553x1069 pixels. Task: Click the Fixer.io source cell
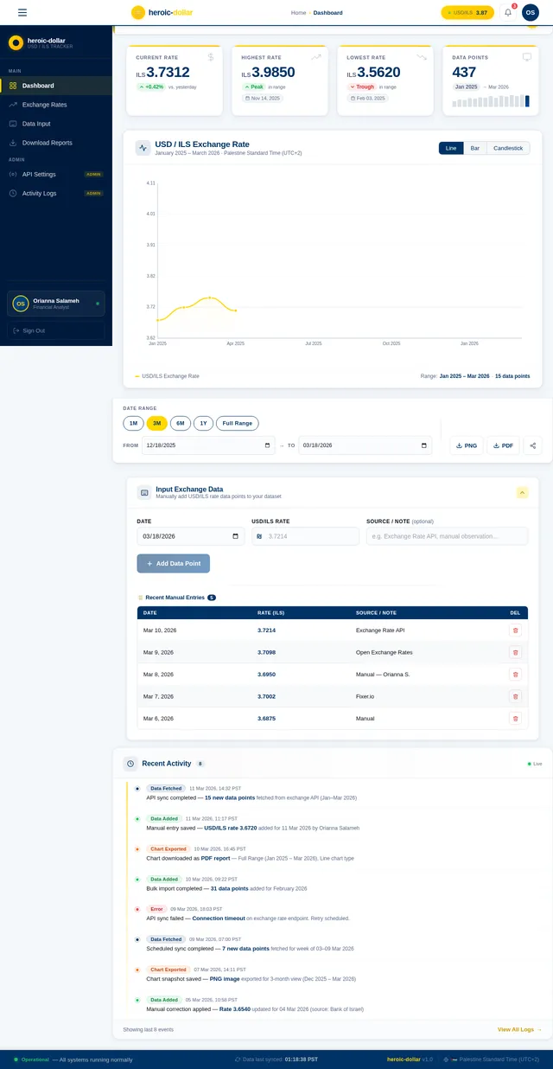[365, 696]
